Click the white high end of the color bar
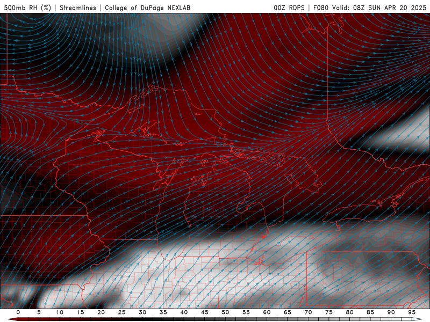The width and height of the screenshot is (430, 322). (x=417, y=319)
